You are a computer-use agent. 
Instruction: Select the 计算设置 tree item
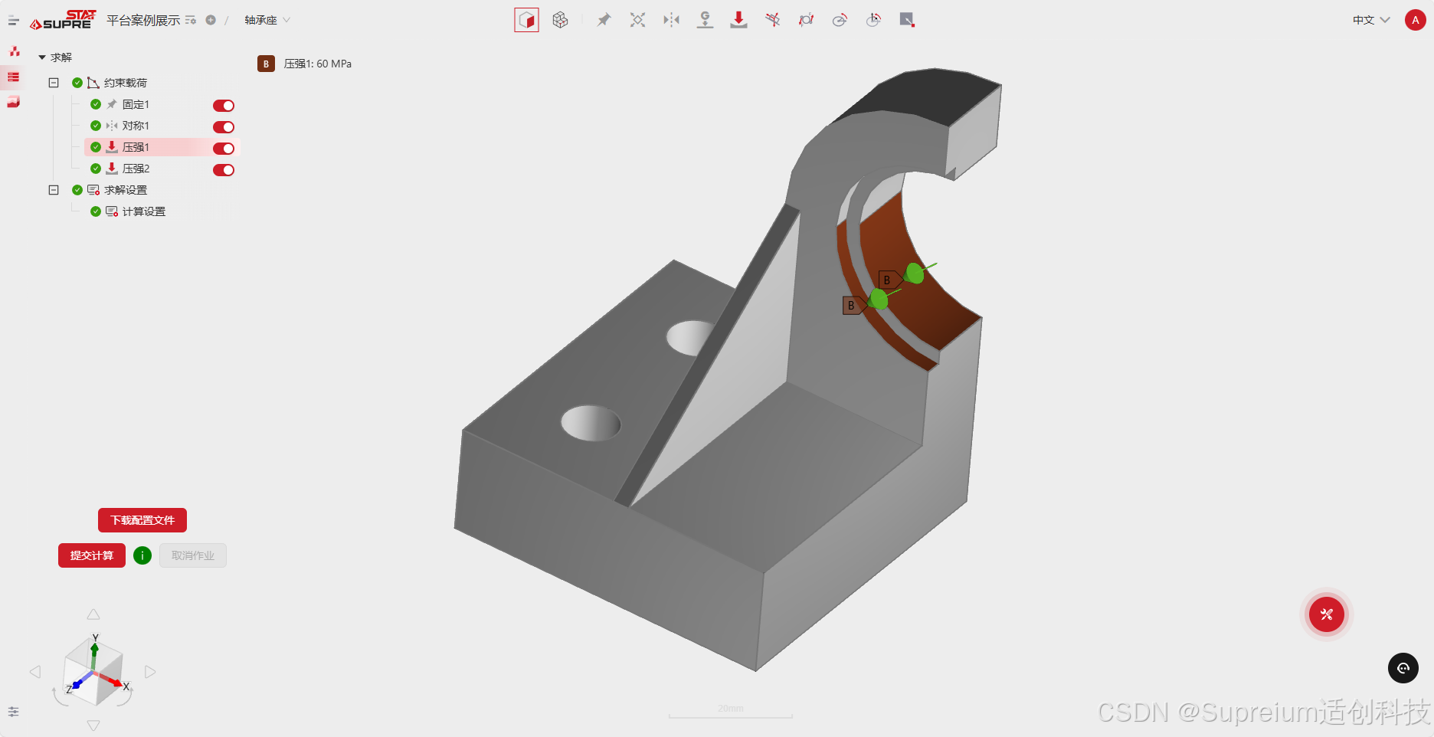click(x=144, y=211)
